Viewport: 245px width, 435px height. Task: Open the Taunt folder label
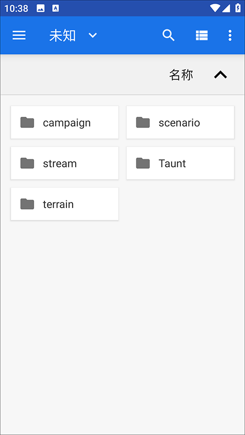click(x=172, y=163)
